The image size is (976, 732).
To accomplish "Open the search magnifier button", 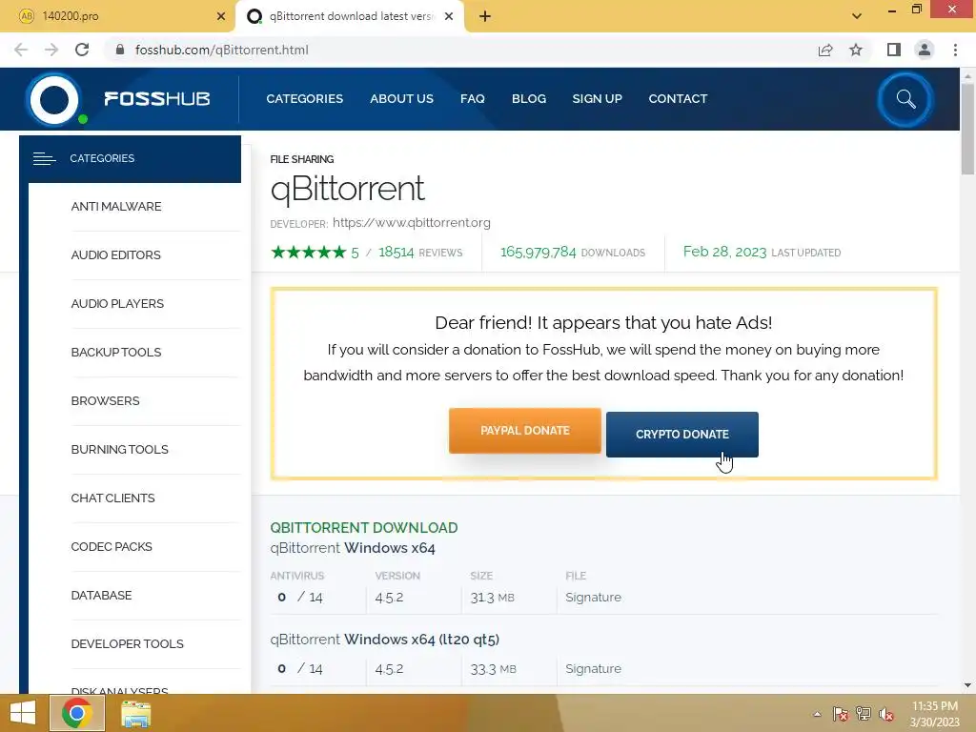I will point(905,99).
